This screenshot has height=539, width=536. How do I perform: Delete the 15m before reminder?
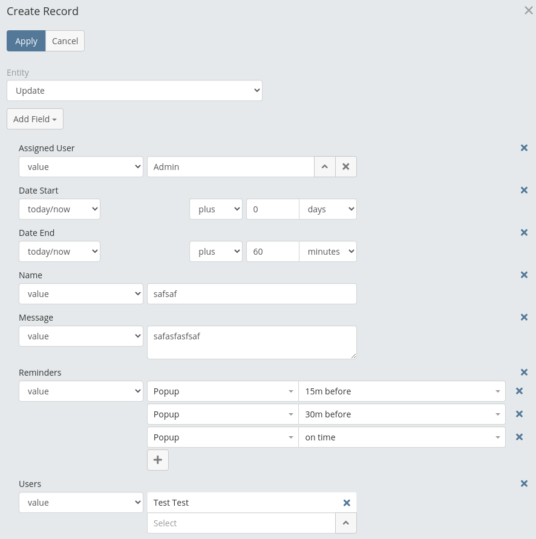pyautogui.click(x=518, y=391)
